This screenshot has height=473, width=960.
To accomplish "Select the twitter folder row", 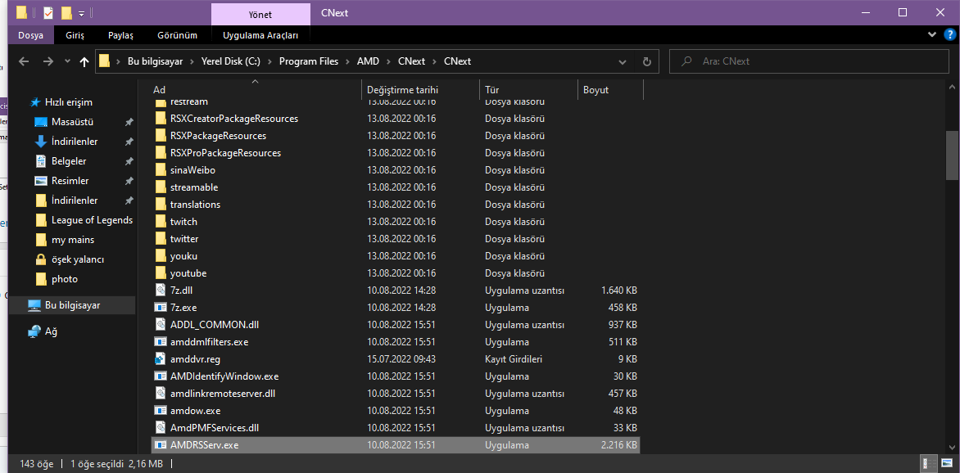I will click(x=395, y=238).
